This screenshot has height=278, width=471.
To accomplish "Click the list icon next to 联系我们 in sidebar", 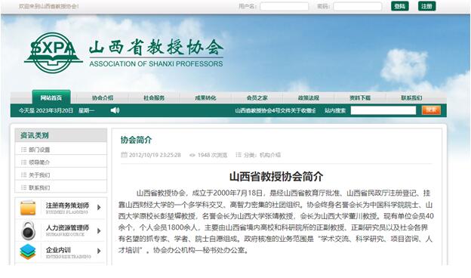I will tap(23, 187).
